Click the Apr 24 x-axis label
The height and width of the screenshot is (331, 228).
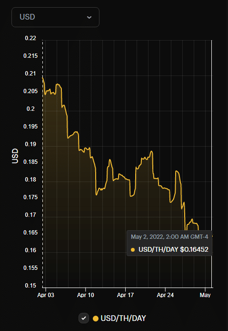click(x=165, y=295)
